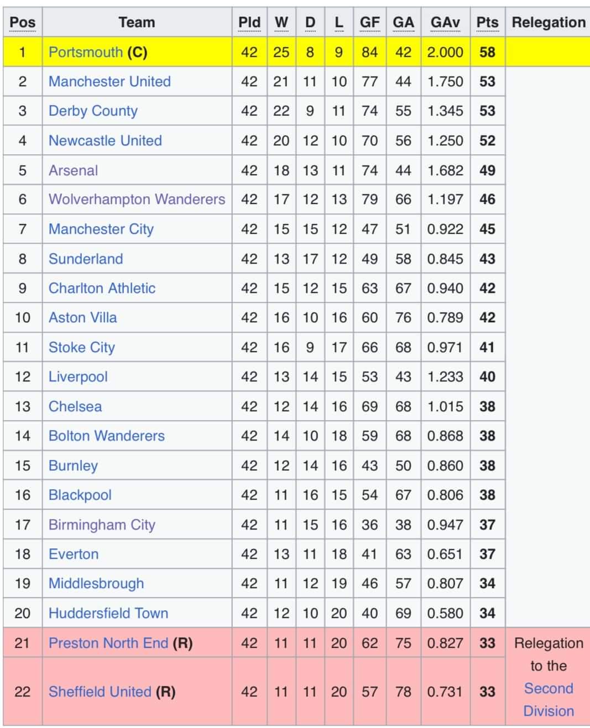Open the Everton team link
This screenshot has height=728, width=590.
74,554
